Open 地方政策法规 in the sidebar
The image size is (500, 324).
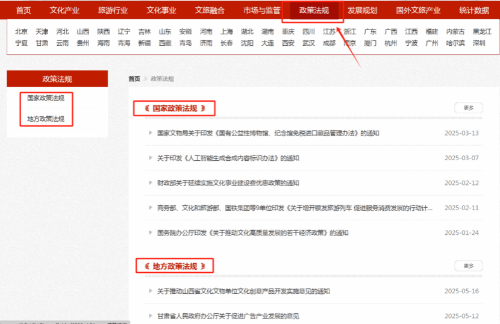(x=46, y=119)
